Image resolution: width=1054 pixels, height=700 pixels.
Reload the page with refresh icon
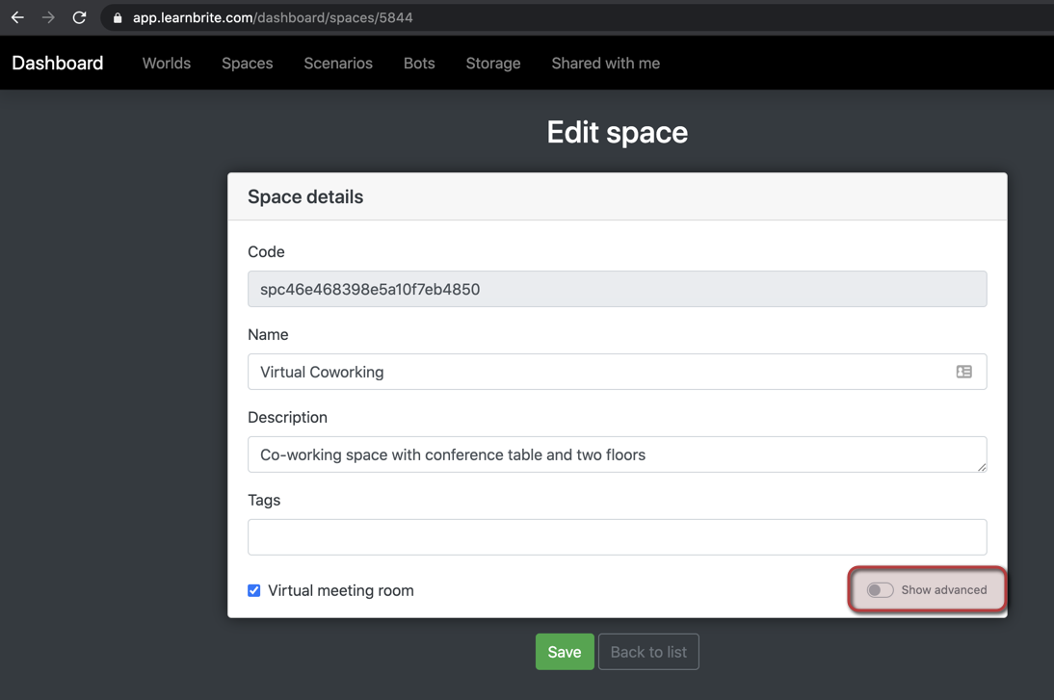point(79,17)
